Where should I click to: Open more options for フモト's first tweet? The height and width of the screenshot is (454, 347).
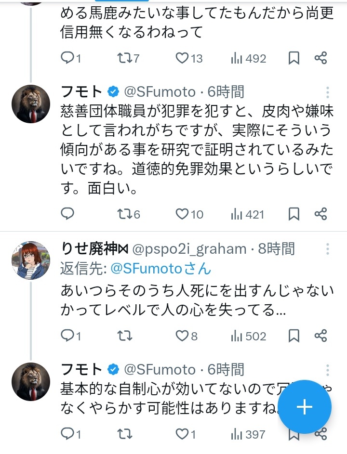pos(328,92)
